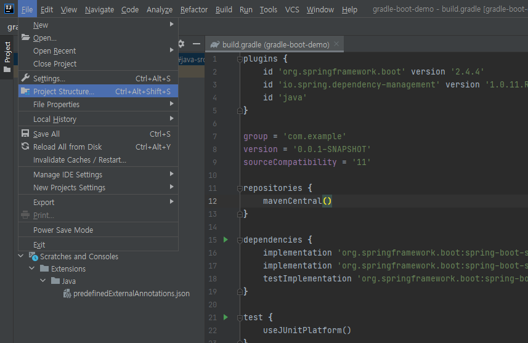Screen dimensions: 528x343
Task: Expand Local History submenu
Action: [98, 119]
